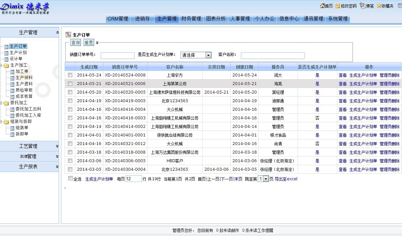Expand the 工艺管理 sidebar section

(29, 146)
